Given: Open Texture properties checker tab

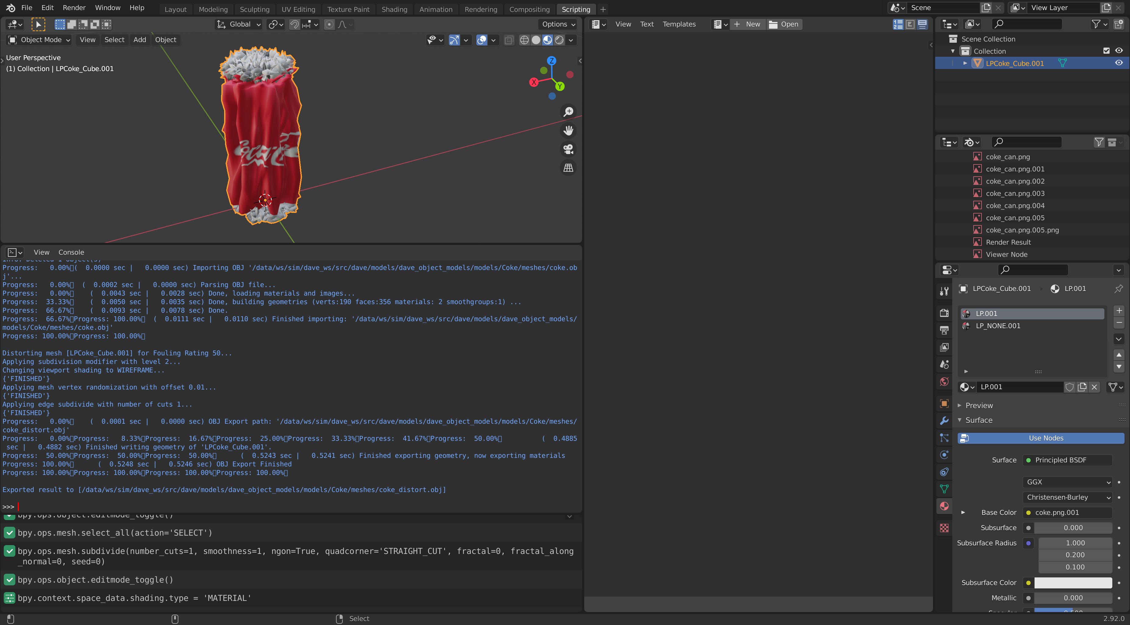Looking at the screenshot, I should 944,528.
